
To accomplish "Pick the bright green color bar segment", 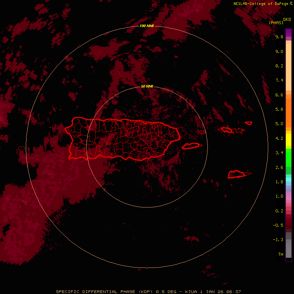I will point(288,157).
